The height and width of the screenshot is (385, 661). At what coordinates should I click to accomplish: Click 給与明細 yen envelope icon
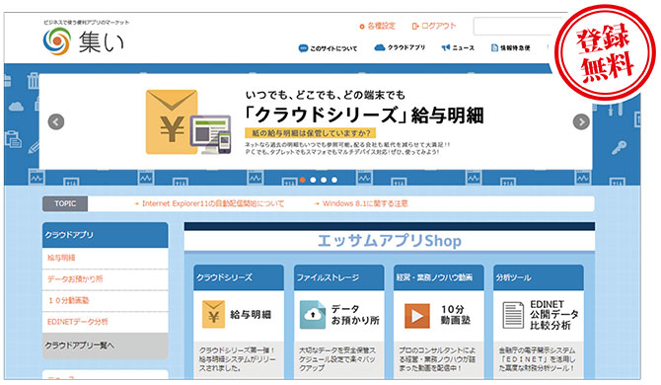[x=213, y=314]
